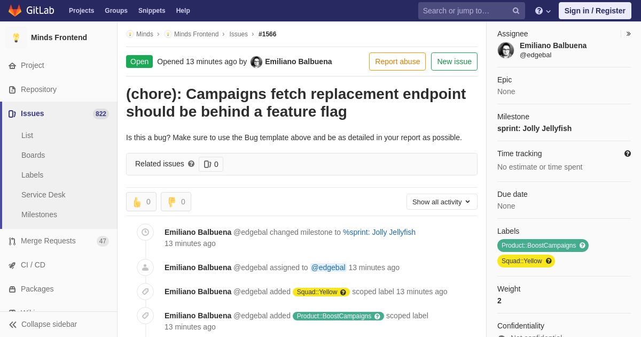Click the clock icon for milestone change
Viewport: 641px width, 337px height.
(145, 232)
